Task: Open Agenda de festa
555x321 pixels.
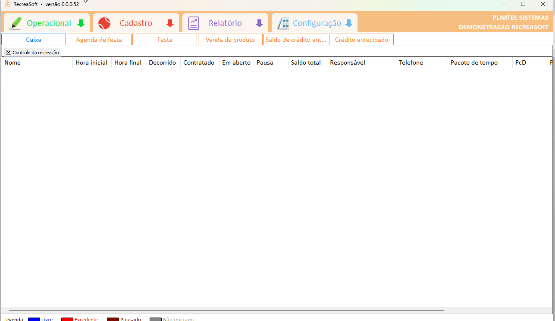Action: point(99,40)
